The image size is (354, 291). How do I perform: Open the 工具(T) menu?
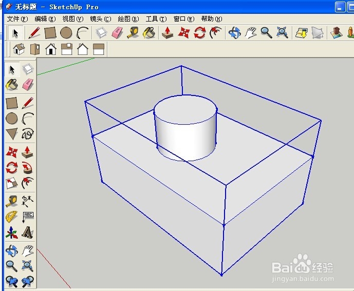pyautogui.click(x=156, y=19)
